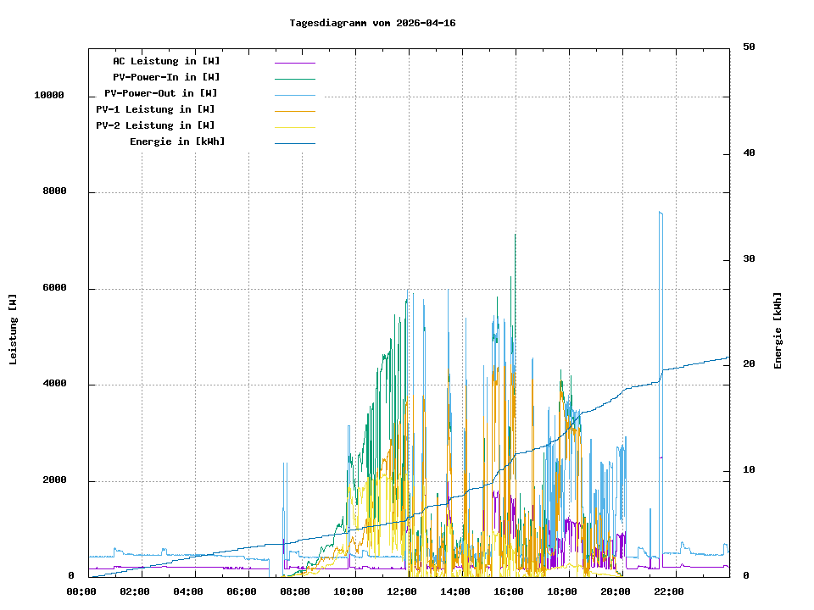Click the 08:00 time axis tick label

295,591
